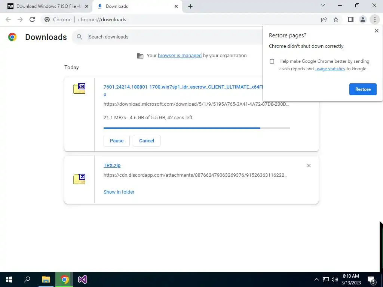The width and height of the screenshot is (383, 287).
Task: Click the browser forward arrow
Action: click(x=20, y=19)
